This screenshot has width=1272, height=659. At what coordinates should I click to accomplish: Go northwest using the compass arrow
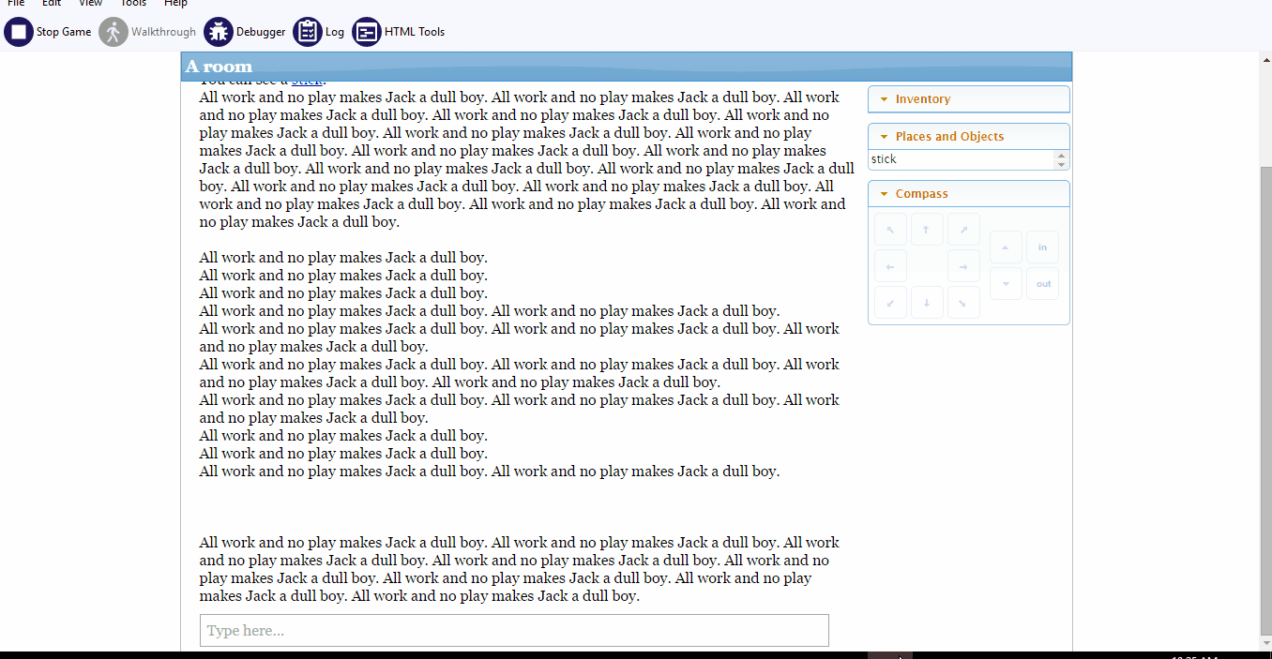[x=890, y=230]
